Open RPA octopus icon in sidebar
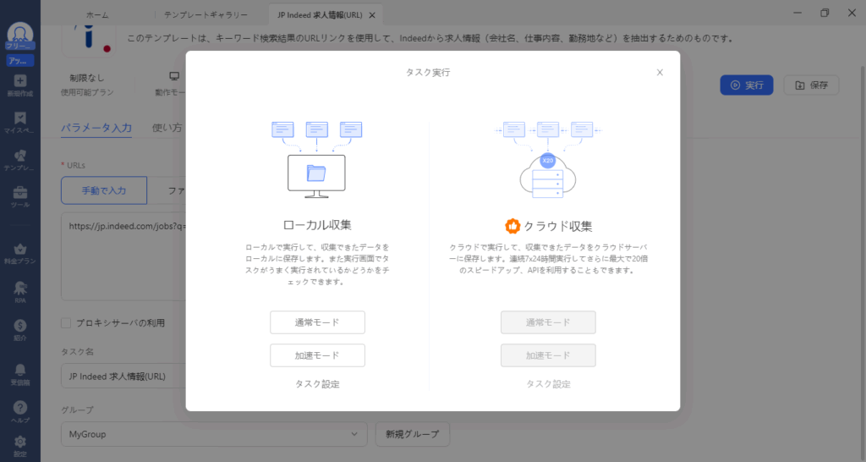The width and height of the screenshot is (866, 462). pos(20,292)
